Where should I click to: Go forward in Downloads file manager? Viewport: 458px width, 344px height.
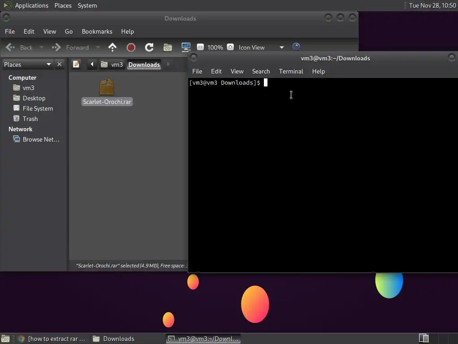pyautogui.click(x=70, y=47)
